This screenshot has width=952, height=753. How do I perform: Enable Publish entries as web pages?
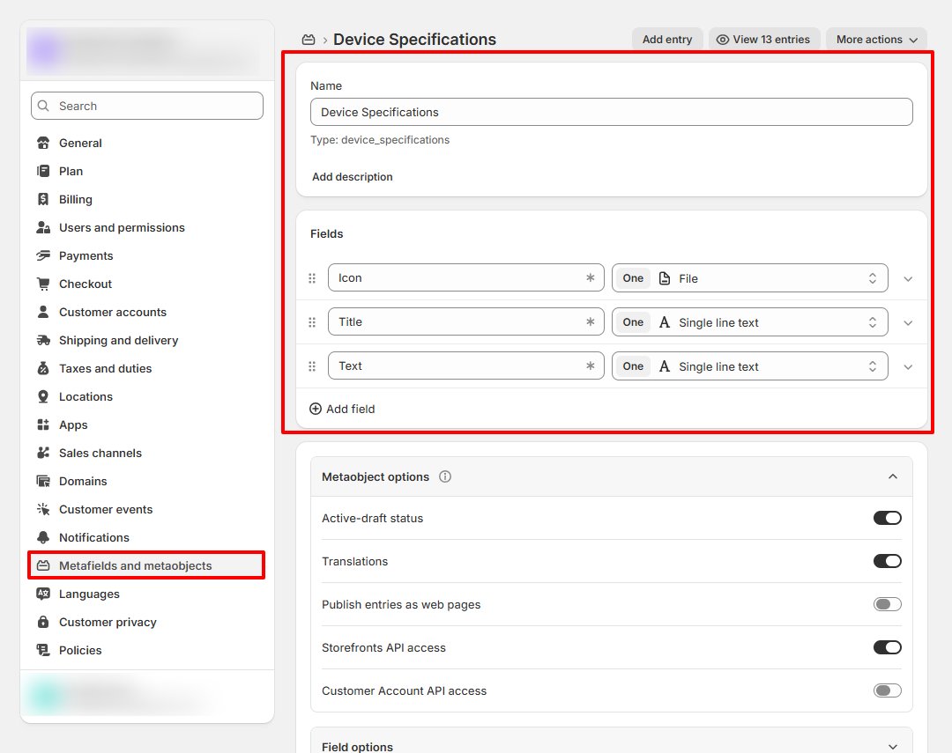(x=887, y=604)
